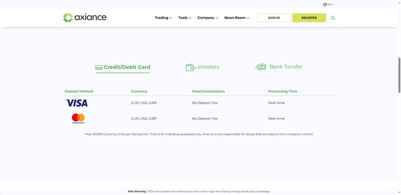Image resolution: width=401 pixels, height=195 pixels.
Task: Click the globe language icon
Action: [325, 5]
